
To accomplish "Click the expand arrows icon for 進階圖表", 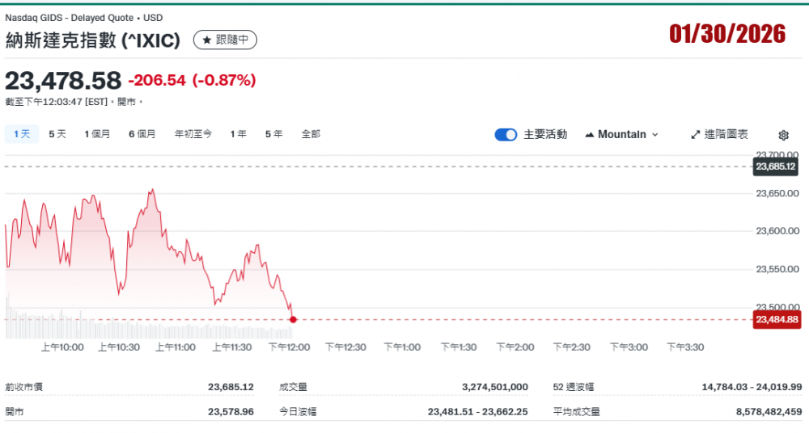I will (x=695, y=135).
